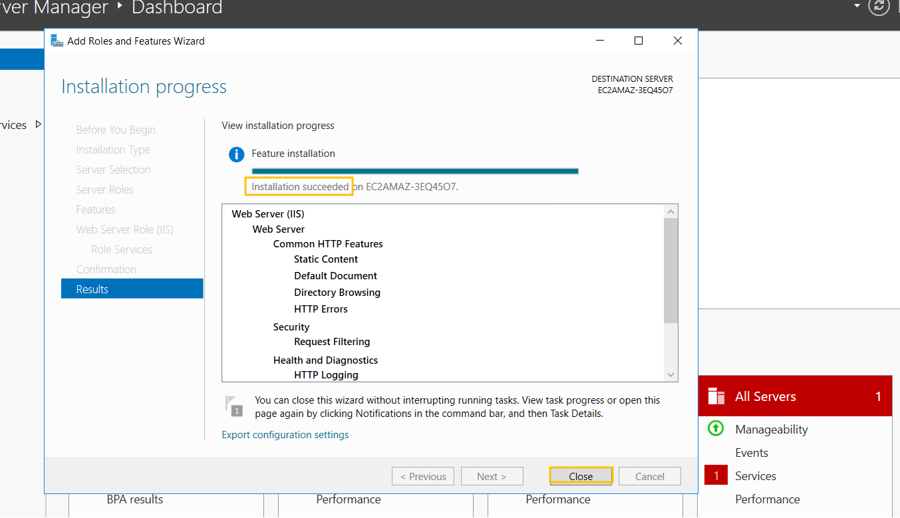Click scroll down arrow in results list
Image resolution: width=900 pixels, height=518 pixels.
(x=671, y=375)
